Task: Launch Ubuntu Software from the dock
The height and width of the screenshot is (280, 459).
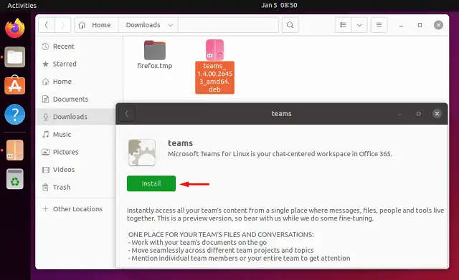Action: [x=15, y=85]
